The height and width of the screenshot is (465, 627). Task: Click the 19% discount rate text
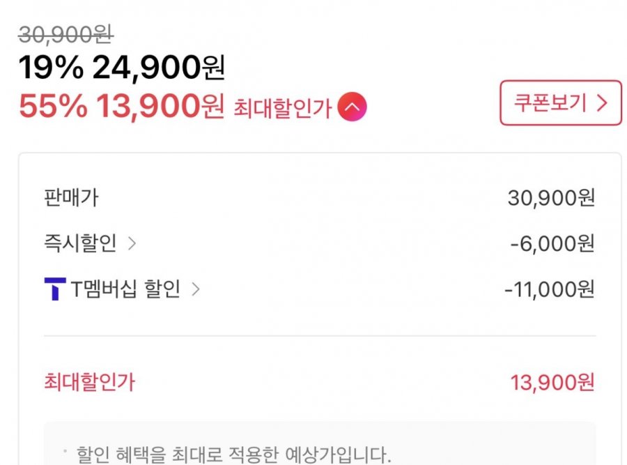point(50,68)
